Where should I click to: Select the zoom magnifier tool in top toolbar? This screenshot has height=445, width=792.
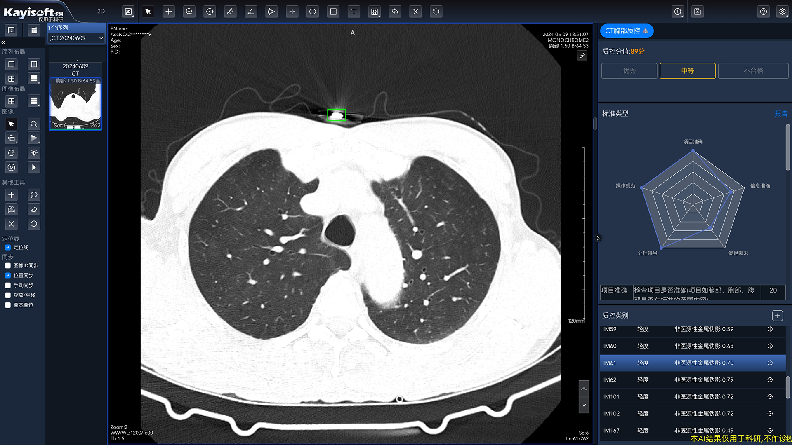tap(189, 12)
